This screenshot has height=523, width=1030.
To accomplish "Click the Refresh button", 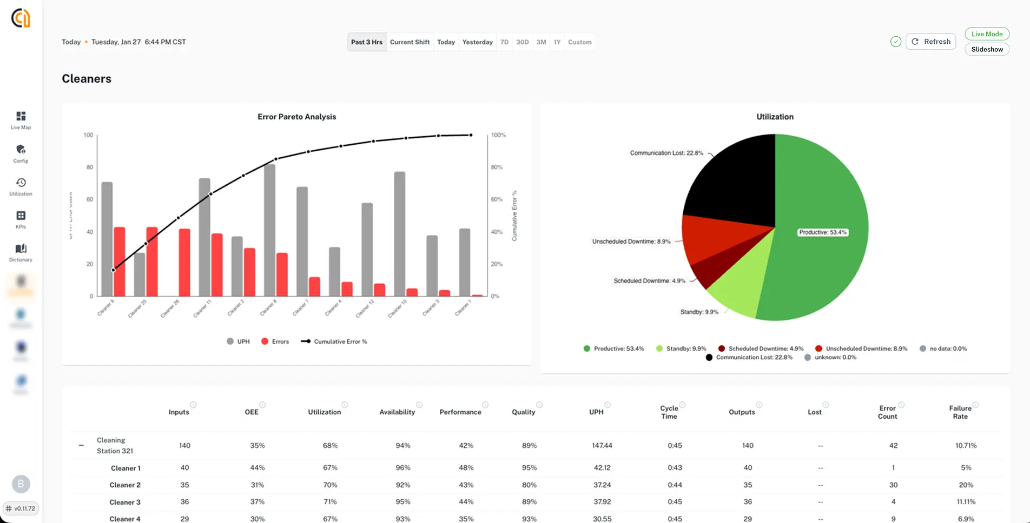I will [930, 42].
